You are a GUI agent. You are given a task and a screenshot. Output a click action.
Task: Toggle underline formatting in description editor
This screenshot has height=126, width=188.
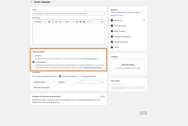(x=56, y=22)
